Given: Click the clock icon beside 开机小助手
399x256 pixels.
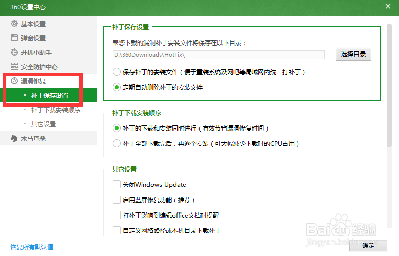Looking at the screenshot, I should pyautogui.click(x=14, y=52).
